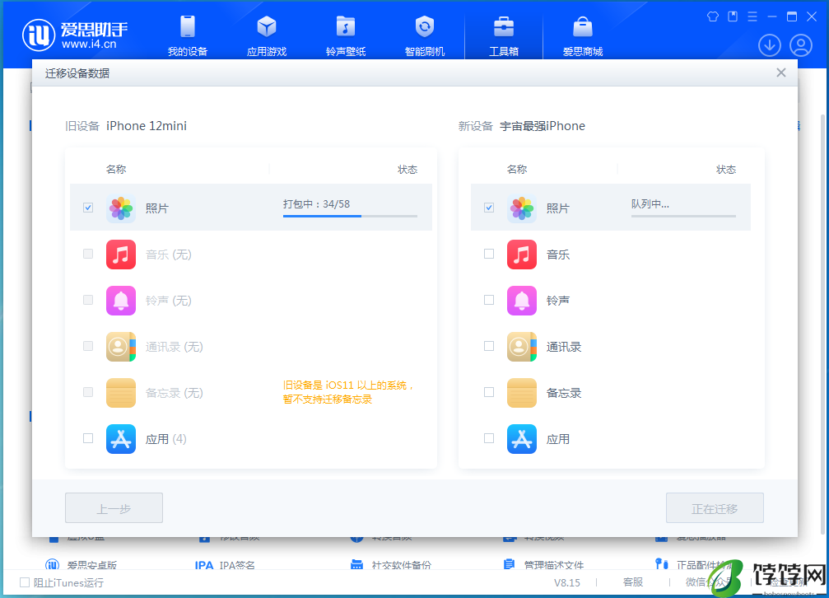Image resolution: width=829 pixels, height=598 pixels.
Task: Click the title bar mini window icon
Action: (733, 16)
